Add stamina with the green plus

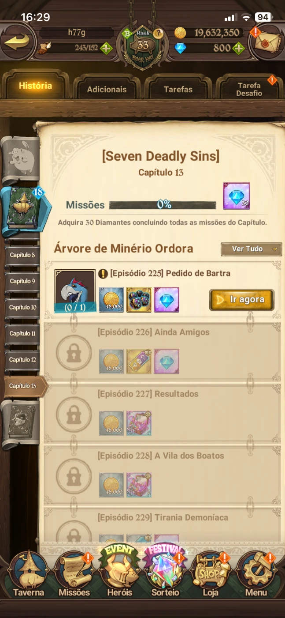click(106, 48)
